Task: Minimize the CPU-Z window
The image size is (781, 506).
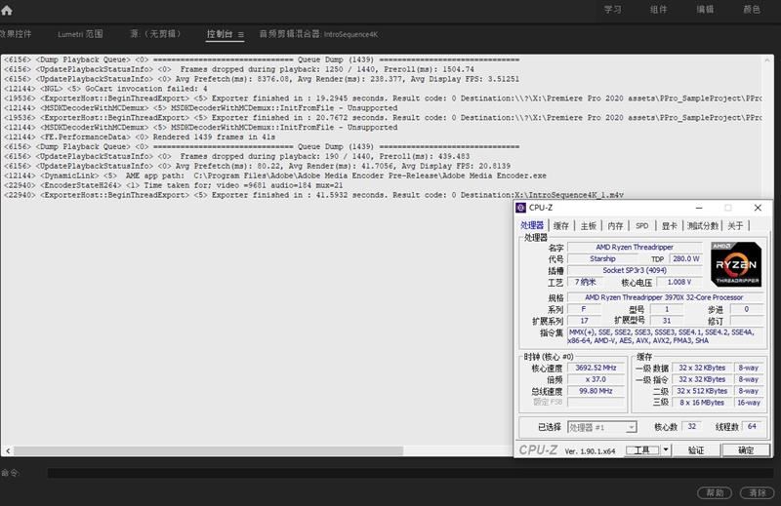Action: tap(699, 208)
